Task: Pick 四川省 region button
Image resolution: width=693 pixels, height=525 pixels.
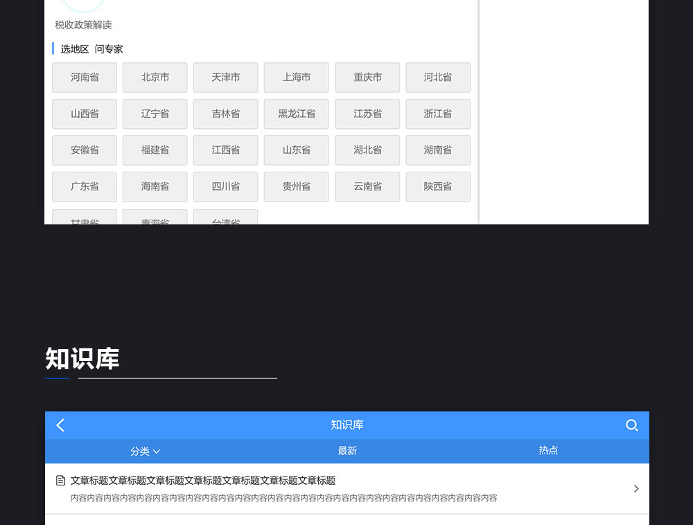Action: (226, 186)
